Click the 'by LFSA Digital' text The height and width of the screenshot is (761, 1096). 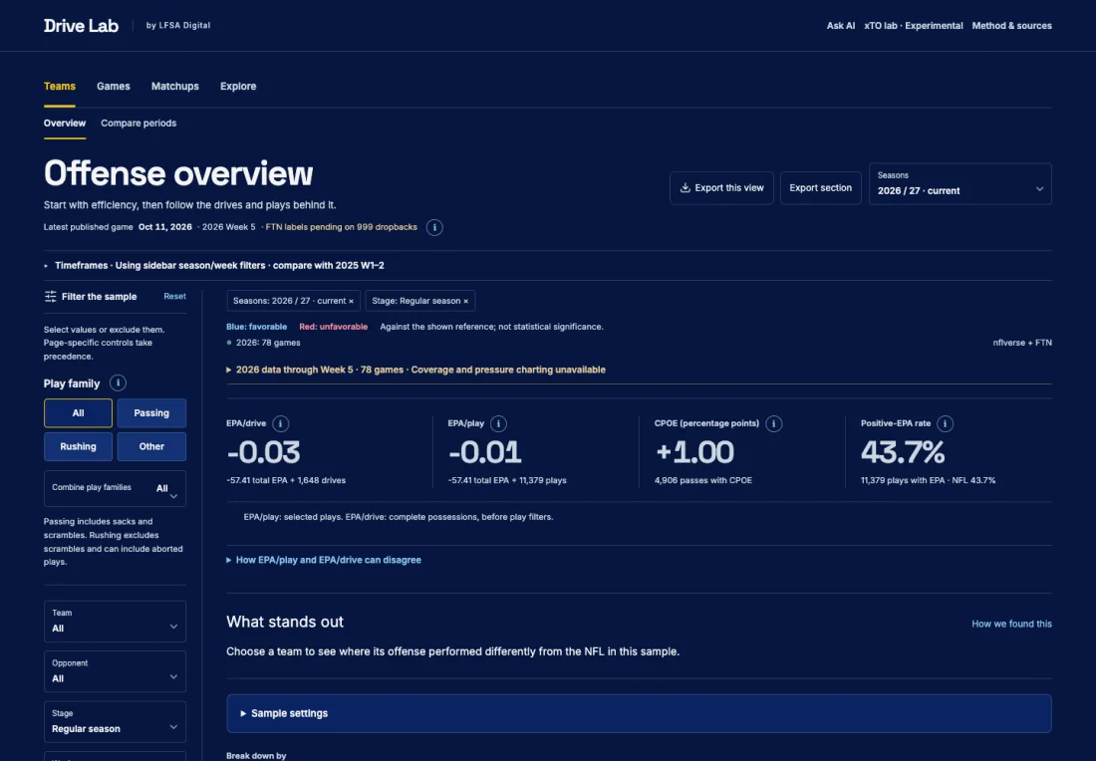point(178,26)
